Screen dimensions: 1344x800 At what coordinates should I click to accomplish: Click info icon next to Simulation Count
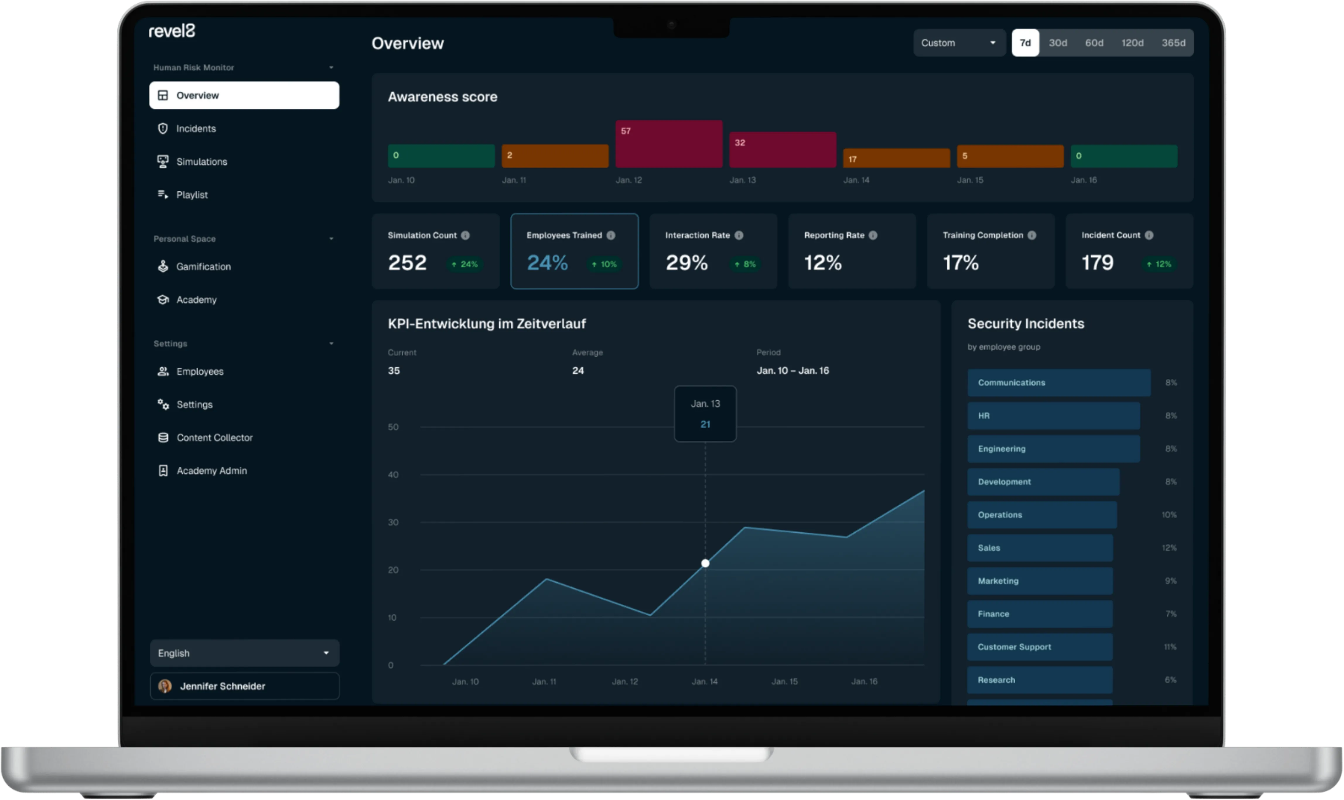point(465,236)
